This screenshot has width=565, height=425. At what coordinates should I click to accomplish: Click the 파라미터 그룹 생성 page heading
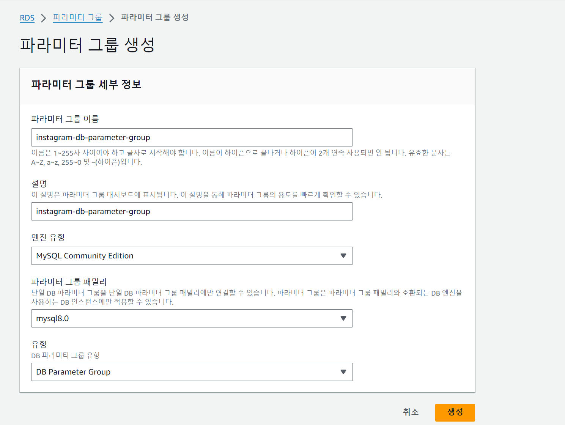[x=87, y=45]
